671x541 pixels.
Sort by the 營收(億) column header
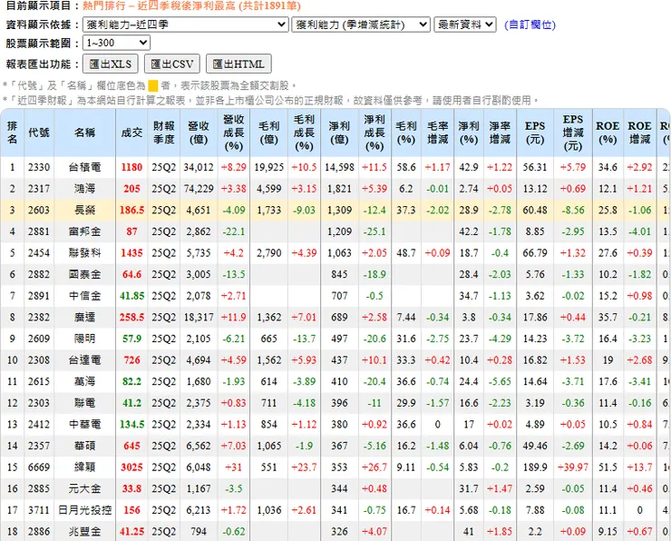[199, 133]
